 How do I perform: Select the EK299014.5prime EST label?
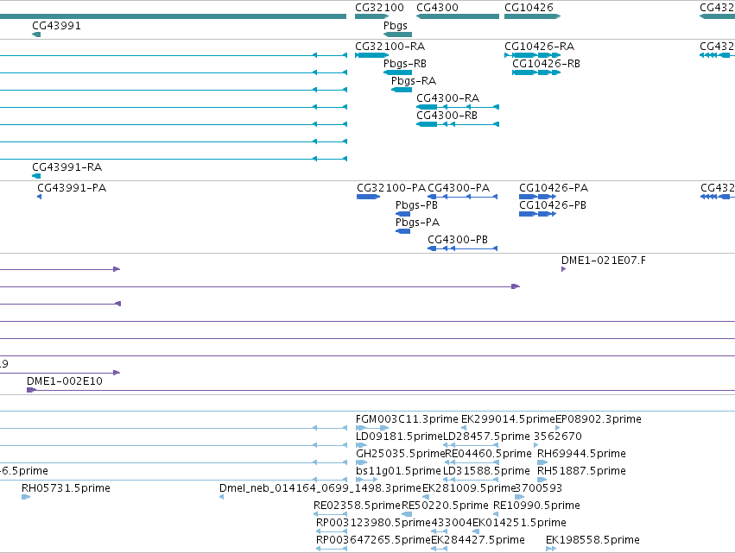point(508,419)
